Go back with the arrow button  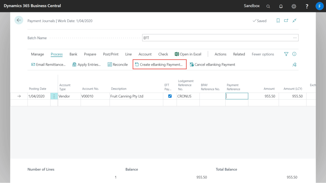(19, 20)
